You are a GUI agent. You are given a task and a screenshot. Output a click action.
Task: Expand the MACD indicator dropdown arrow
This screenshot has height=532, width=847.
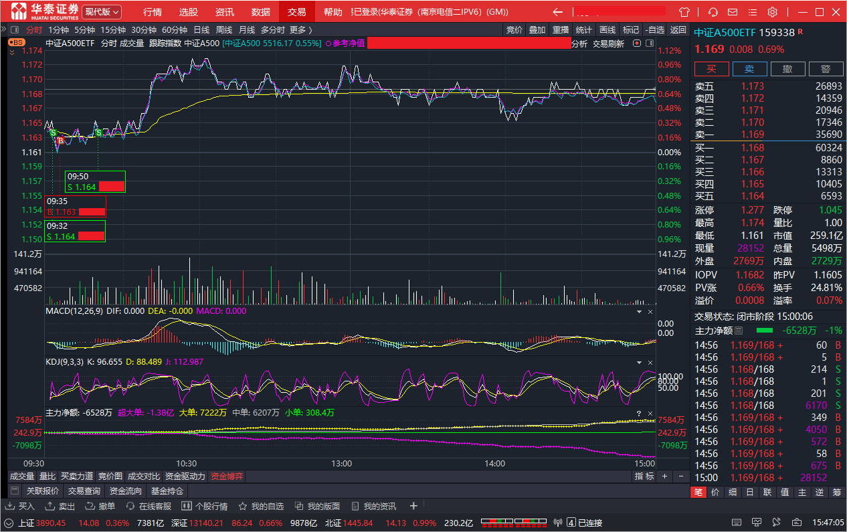coord(638,311)
